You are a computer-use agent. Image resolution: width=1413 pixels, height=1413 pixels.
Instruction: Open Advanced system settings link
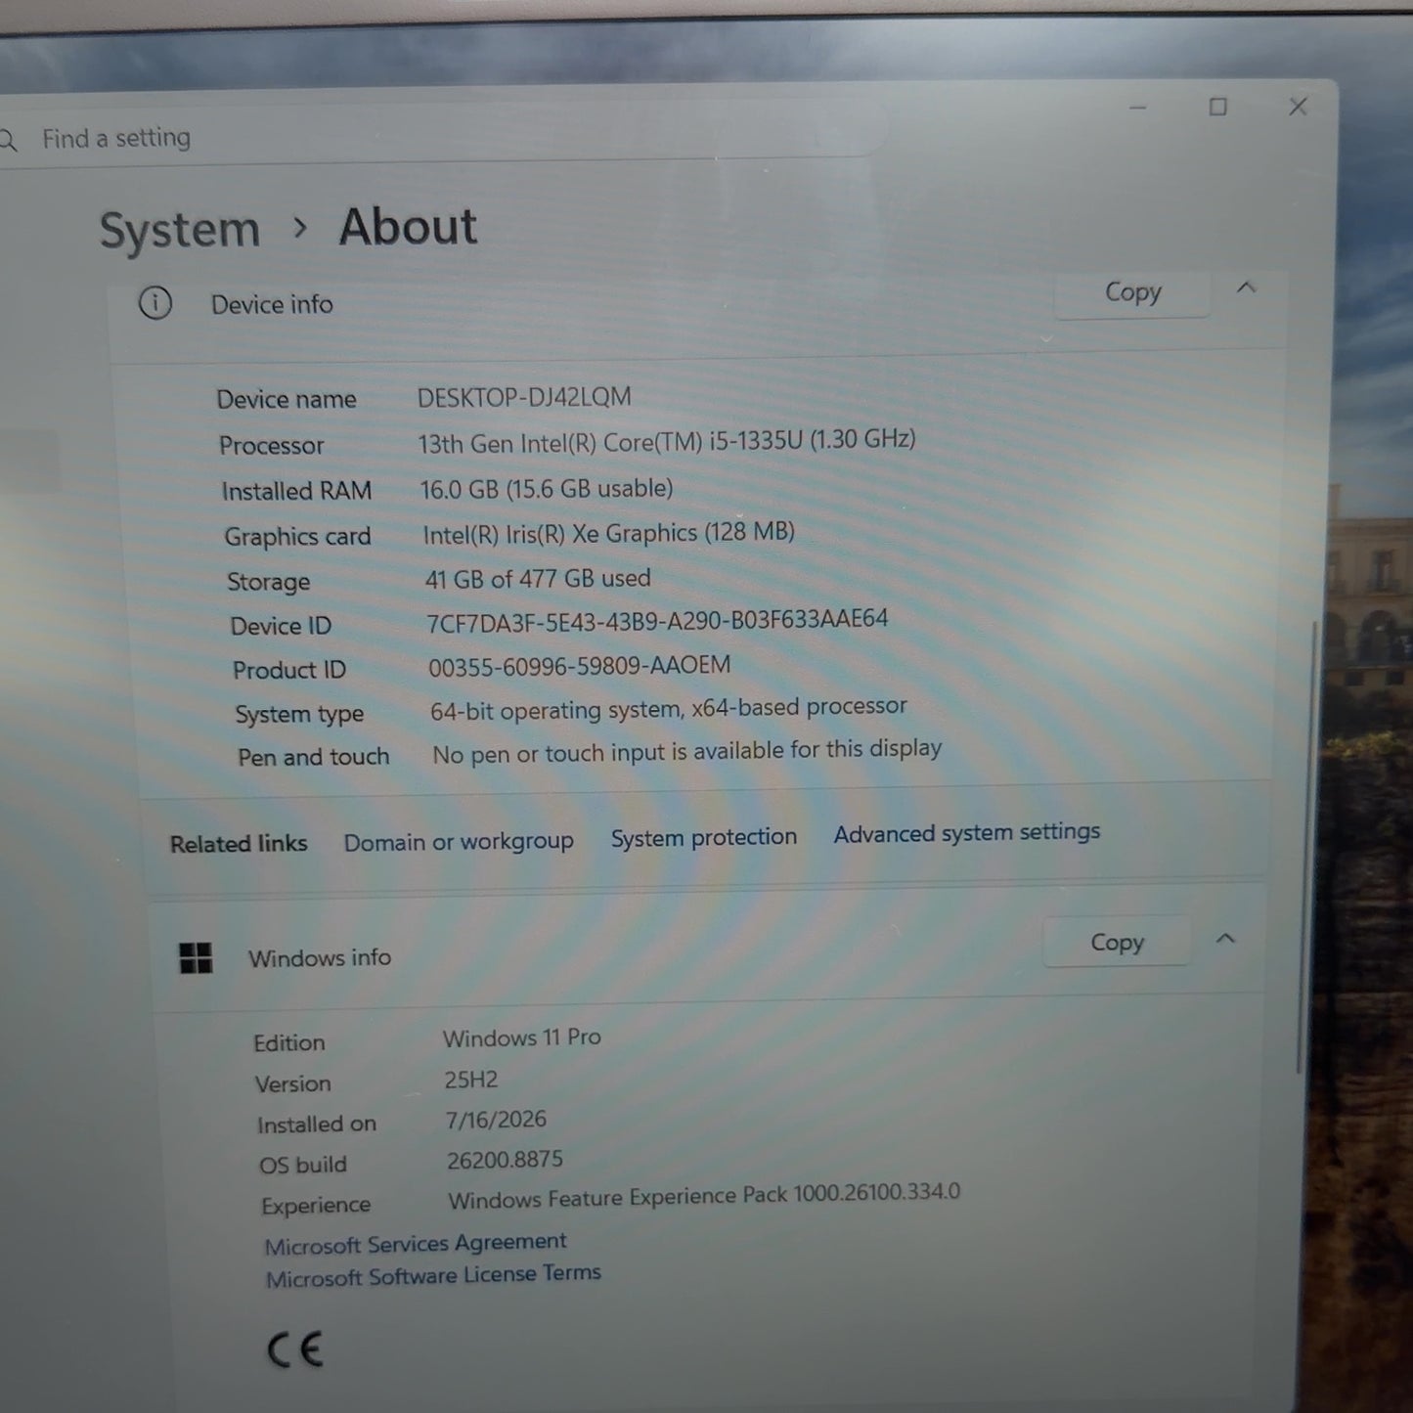[967, 833]
